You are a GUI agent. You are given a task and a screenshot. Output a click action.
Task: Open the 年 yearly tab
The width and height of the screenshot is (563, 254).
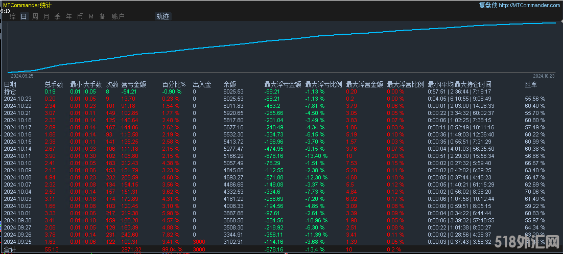pyautogui.click(x=69, y=16)
